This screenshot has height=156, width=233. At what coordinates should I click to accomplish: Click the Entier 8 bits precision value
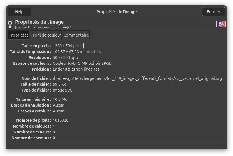click(76, 69)
